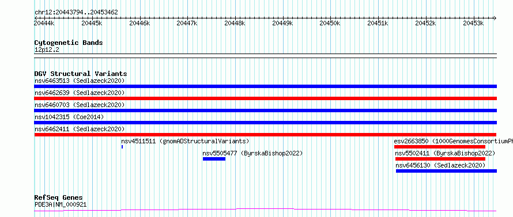Select the blue bar under nsv6460703
513x217 pixels.
click(x=265, y=111)
